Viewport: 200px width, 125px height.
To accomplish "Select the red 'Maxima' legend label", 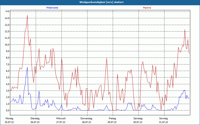I will [147, 8].
